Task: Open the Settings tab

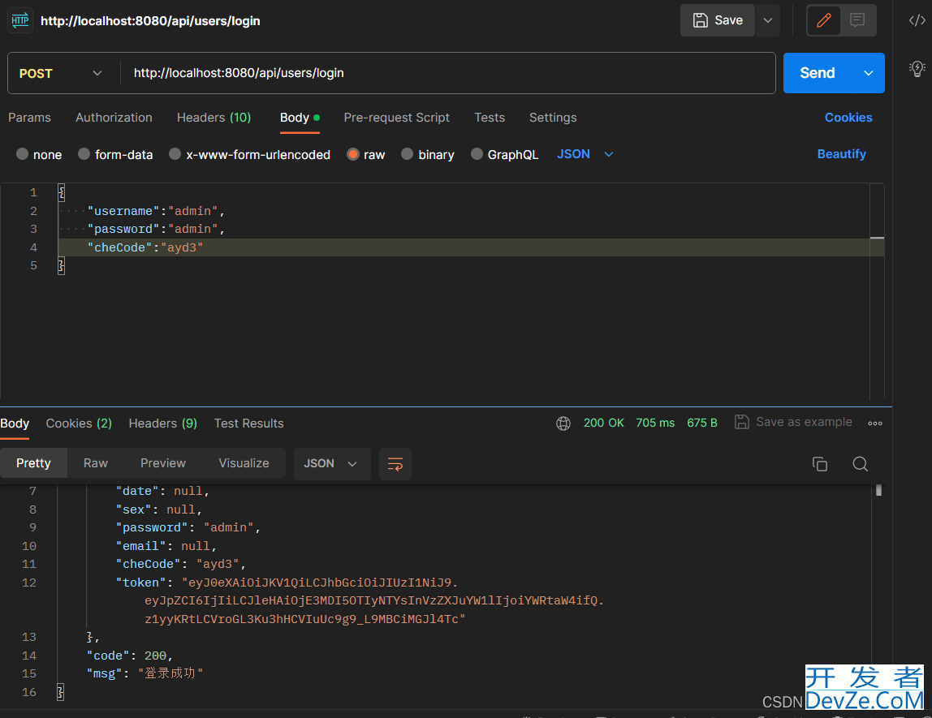Action: 553,118
